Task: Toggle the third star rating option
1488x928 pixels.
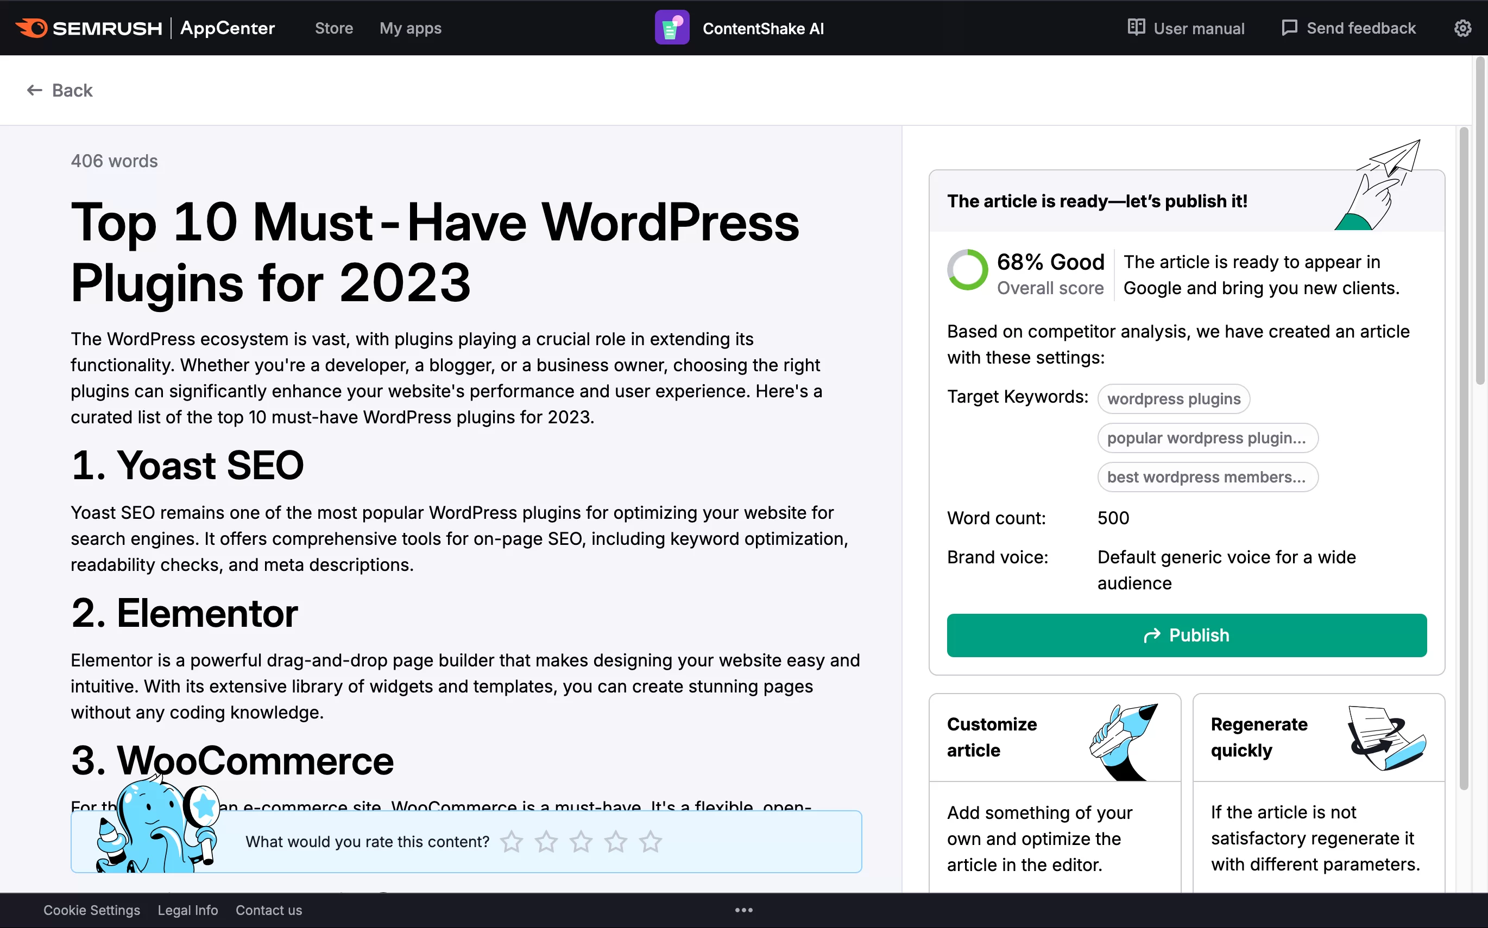Action: click(581, 842)
